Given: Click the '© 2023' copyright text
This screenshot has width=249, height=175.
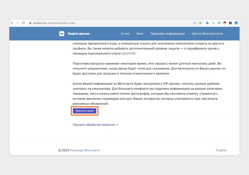Looking at the screenshot, I should pyautogui.click(x=64, y=150).
